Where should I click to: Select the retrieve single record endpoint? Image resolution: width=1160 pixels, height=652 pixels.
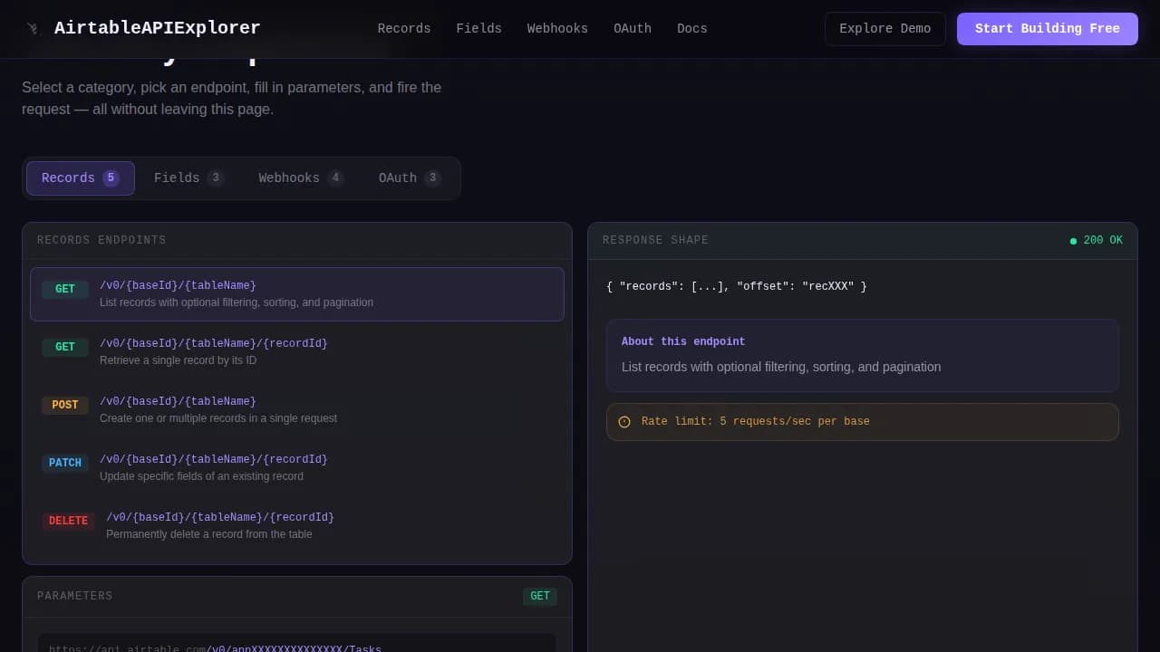(296, 351)
